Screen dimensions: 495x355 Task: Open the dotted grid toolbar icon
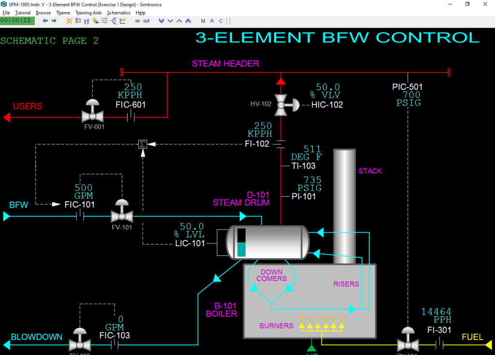click(x=104, y=21)
